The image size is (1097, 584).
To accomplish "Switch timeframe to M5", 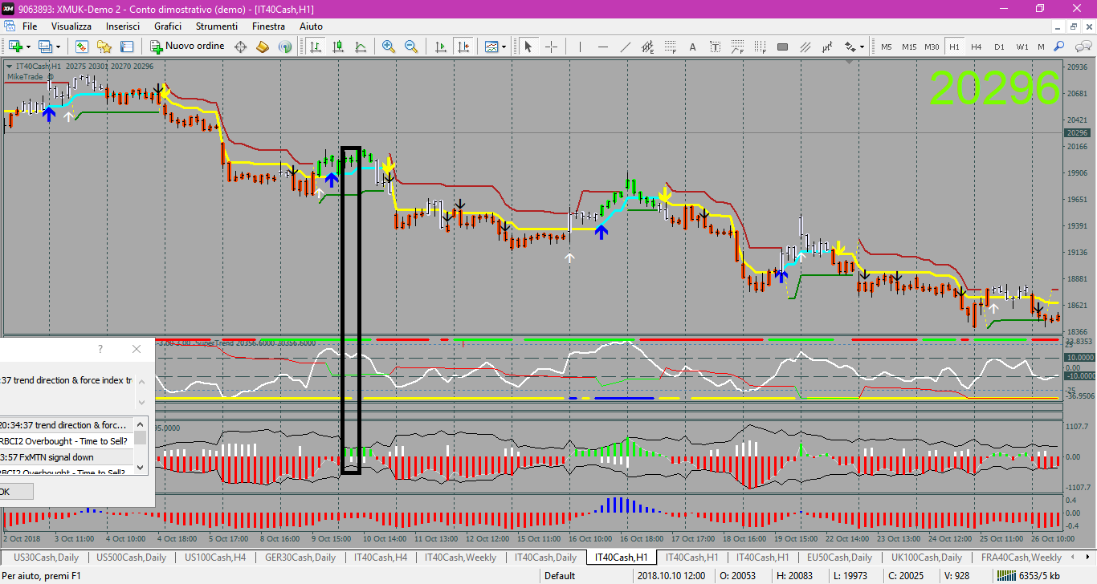I will 887,47.
